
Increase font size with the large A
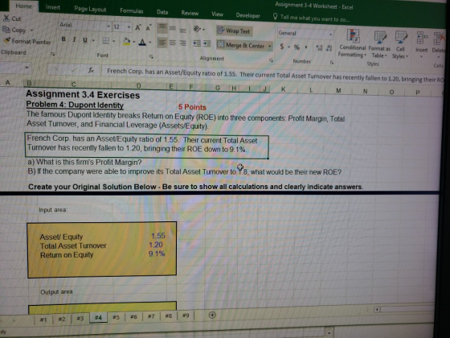tap(138, 27)
